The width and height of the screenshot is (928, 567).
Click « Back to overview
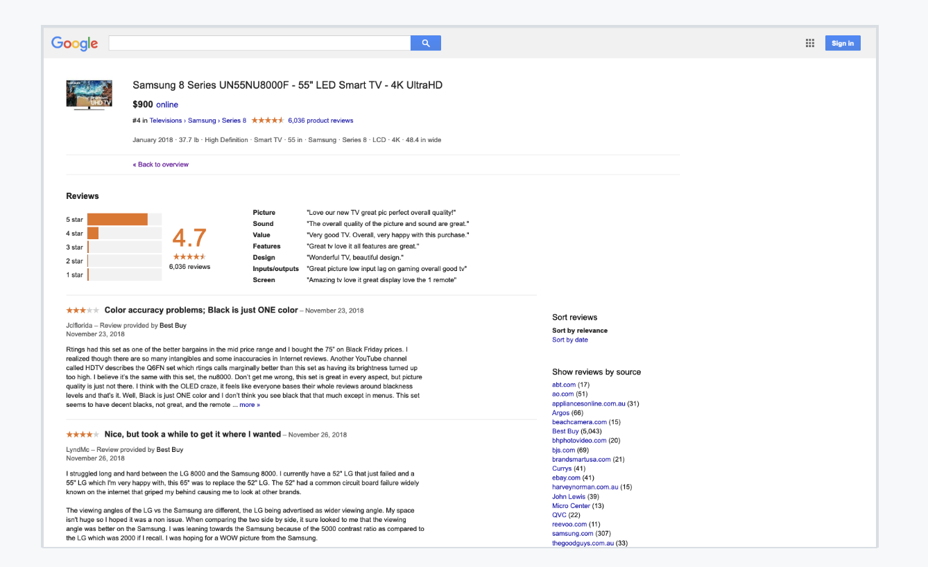coord(160,164)
